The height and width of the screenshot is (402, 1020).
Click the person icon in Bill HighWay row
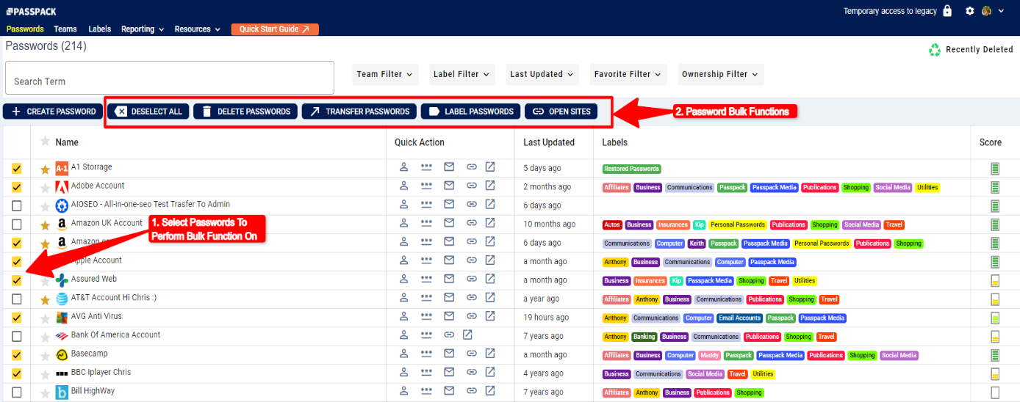pos(403,392)
